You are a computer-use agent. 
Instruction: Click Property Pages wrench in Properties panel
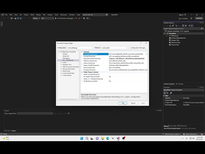pyautogui.click(x=171, y=93)
